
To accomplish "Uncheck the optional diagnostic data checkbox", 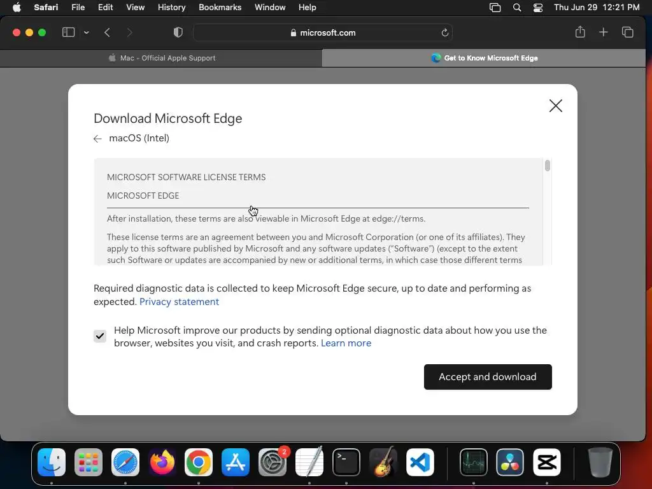I will coord(100,336).
